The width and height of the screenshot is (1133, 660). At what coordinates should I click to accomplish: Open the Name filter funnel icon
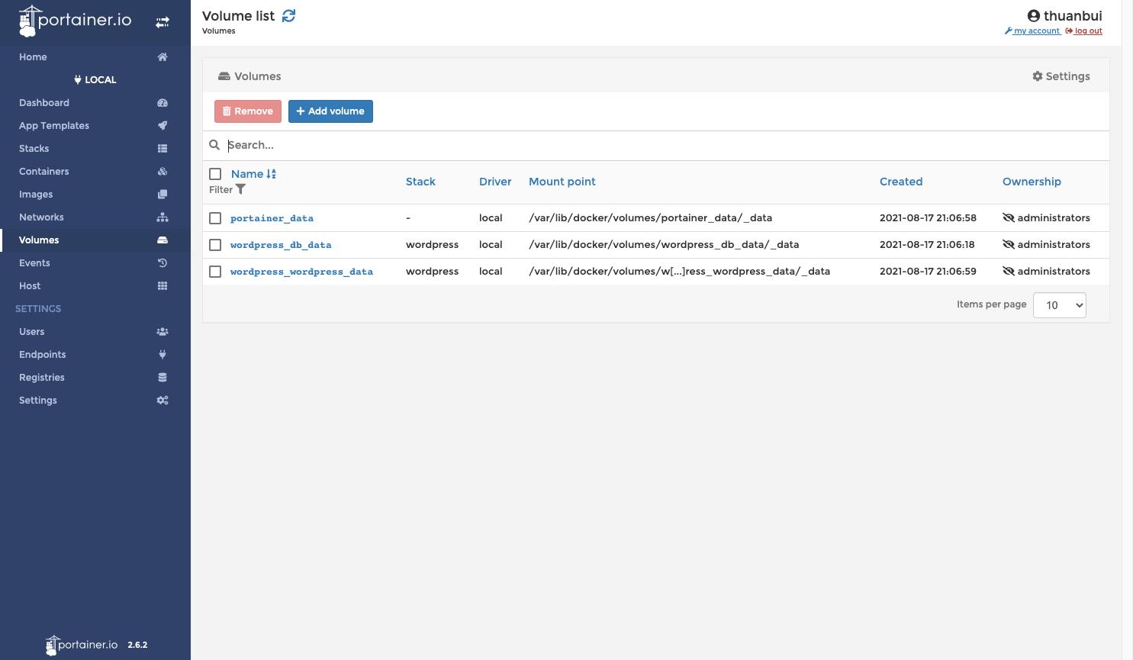(x=241, y=189)
